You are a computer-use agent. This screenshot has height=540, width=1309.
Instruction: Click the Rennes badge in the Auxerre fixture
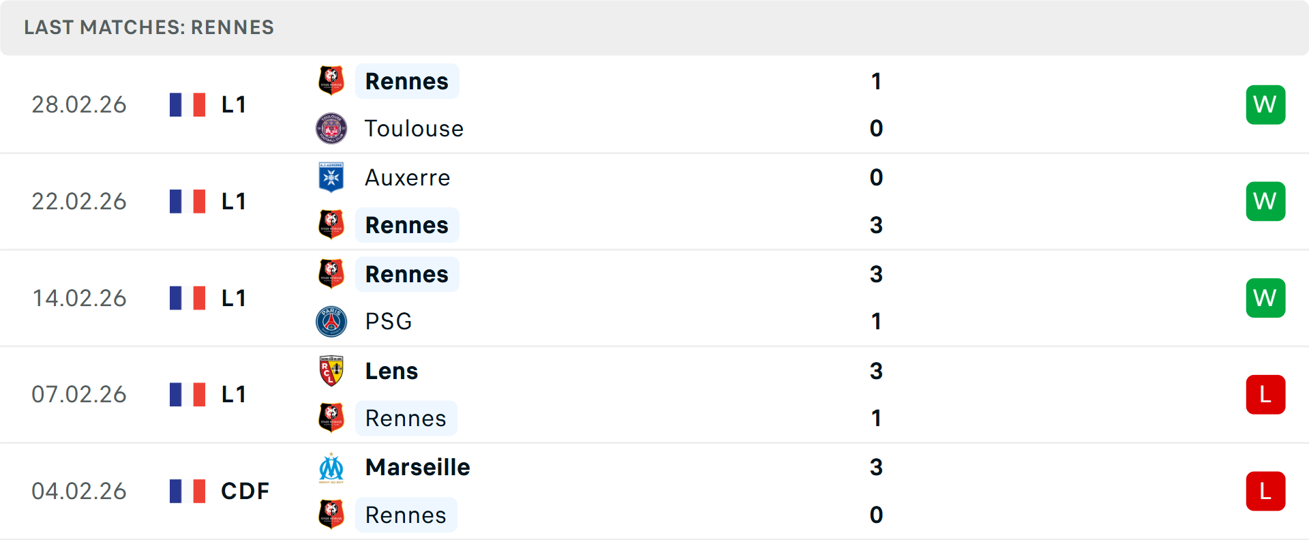click(x=331, y=224)
